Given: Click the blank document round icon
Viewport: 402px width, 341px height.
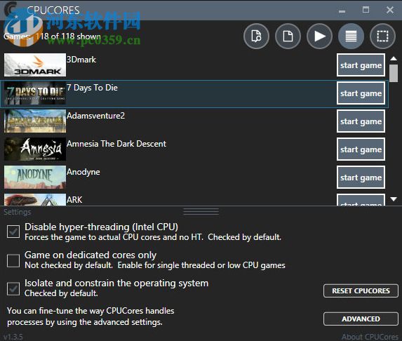Looking at the screenshot, I should 288,36.
